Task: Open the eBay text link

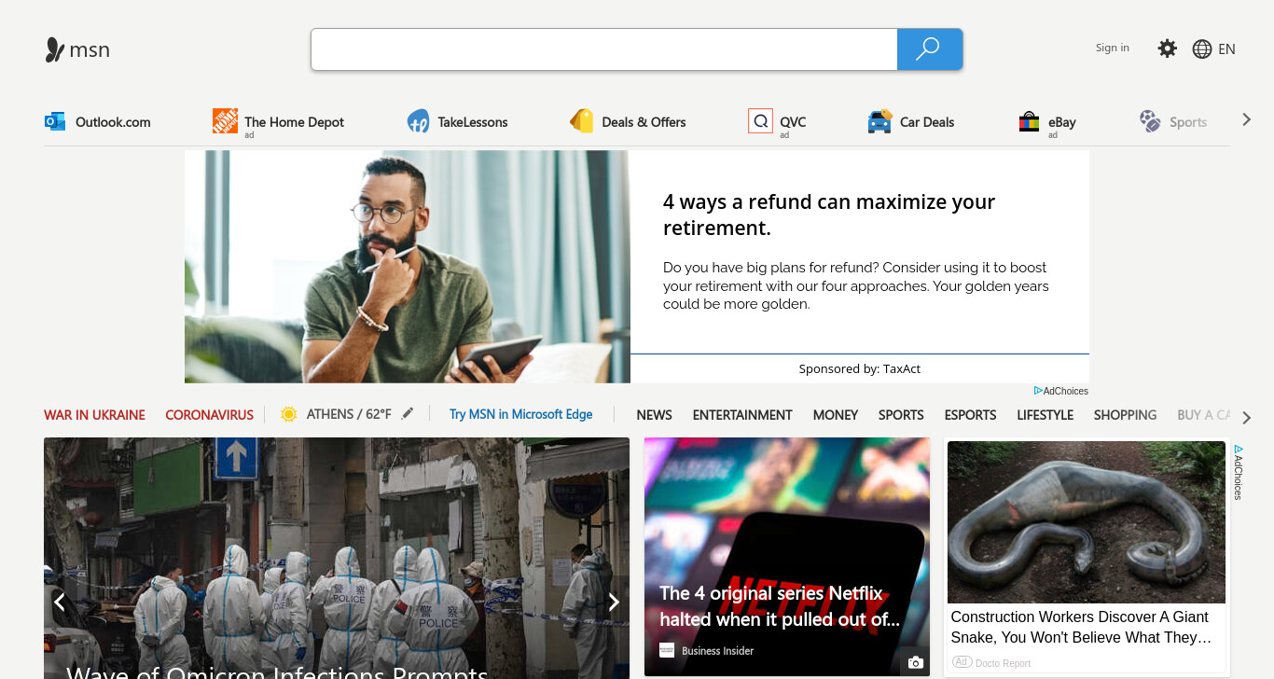Action: click(1062, 122)
